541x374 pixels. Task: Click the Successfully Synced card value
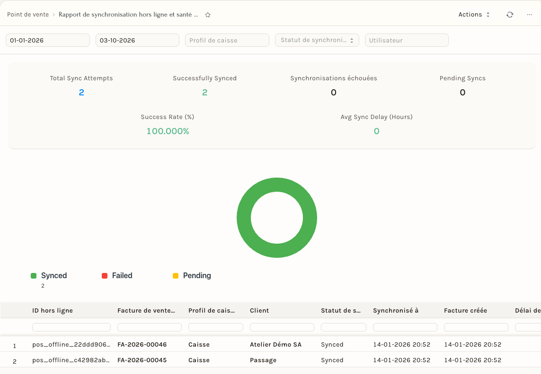(204, 92)
